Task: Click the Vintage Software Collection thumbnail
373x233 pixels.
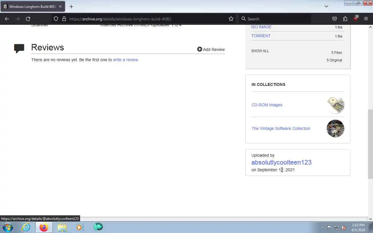Action: (335, 128)
